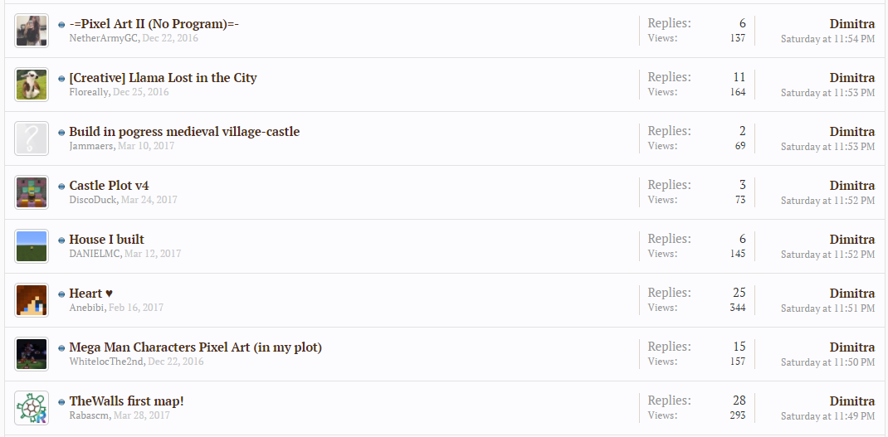View author profile of WhitelocThe2nd
The width and height of the screenshot is (888, 437).
[x=107, y=362]
